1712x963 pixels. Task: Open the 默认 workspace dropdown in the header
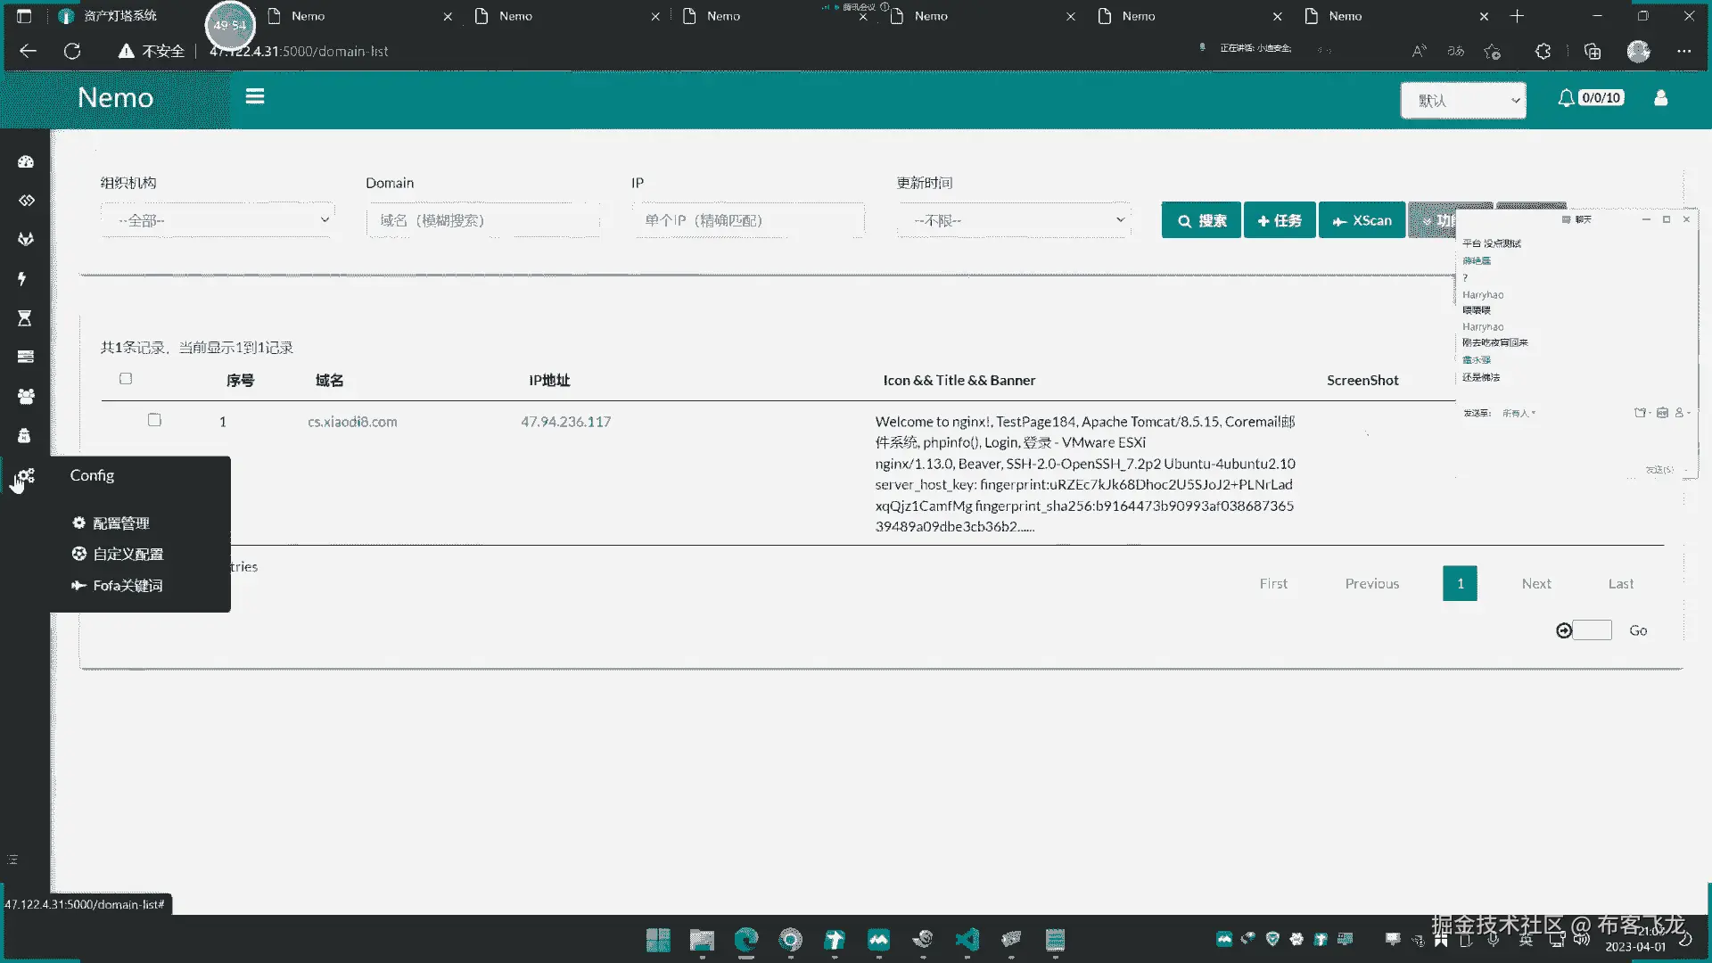(x=1462, y=101)
